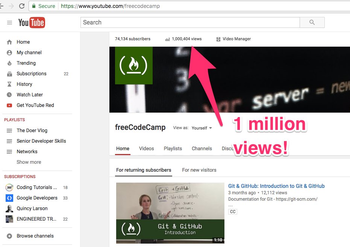Image resolution: width=350 pixels, height=247 pixels.
Task: Click the browser forward arrow
Action: point(11,6)
